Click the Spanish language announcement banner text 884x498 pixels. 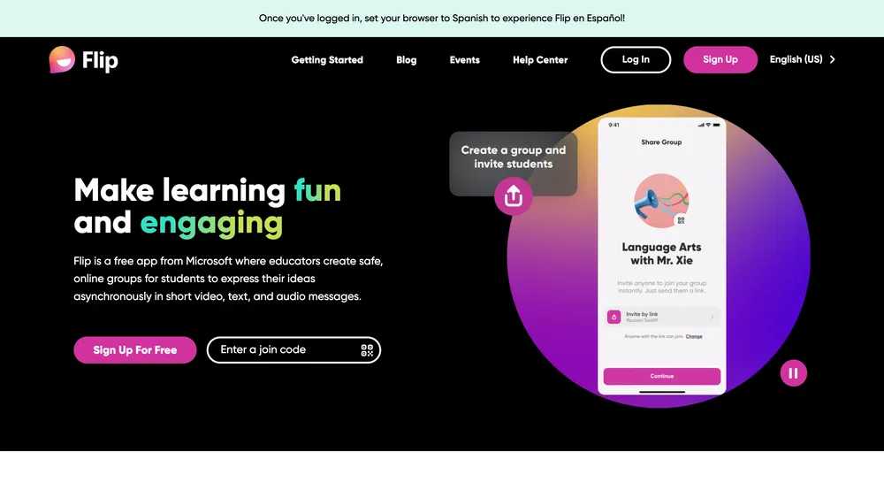coord(441,18)
